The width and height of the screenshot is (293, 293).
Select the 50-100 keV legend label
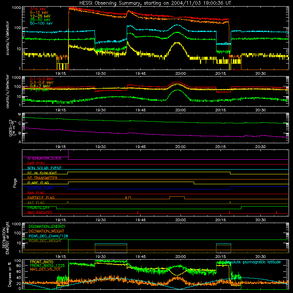tap(41, 23)
